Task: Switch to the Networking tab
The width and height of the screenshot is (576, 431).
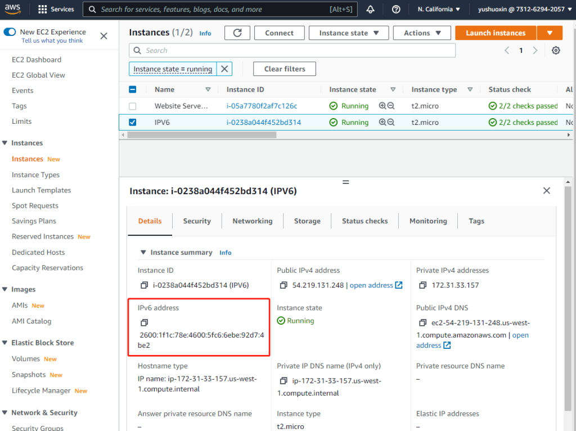Action: coord(253,221)
